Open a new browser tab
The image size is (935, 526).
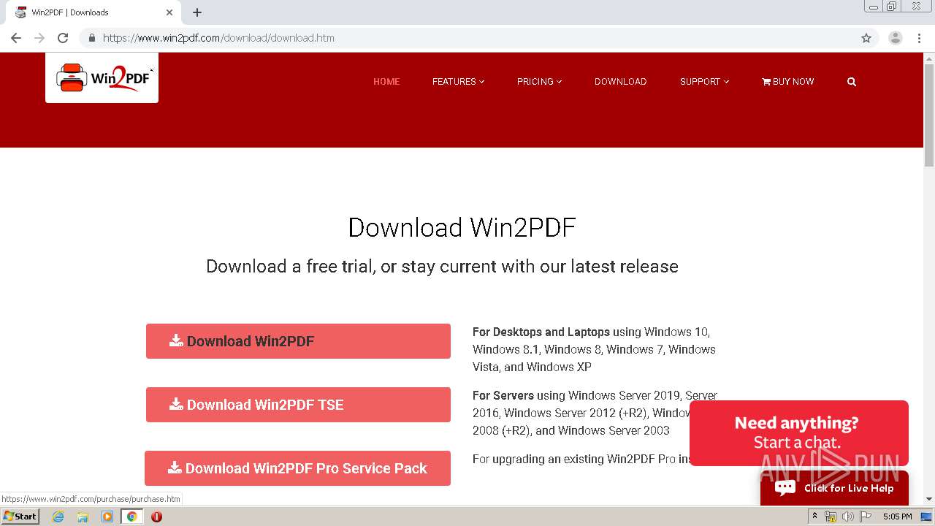pos(197,12)
